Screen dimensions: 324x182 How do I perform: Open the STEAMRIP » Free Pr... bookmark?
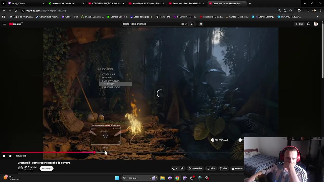(x=185, y=17)
